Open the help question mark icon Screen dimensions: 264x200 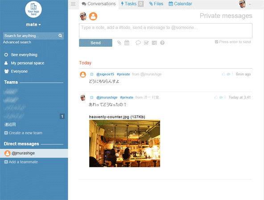[x=162, y=43]
